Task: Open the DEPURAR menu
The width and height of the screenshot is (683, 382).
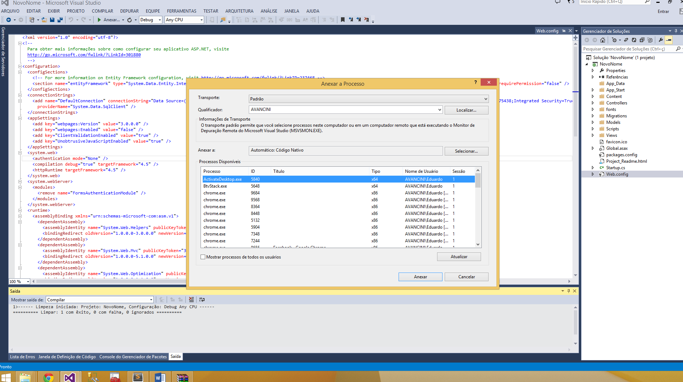Action: 129,11
